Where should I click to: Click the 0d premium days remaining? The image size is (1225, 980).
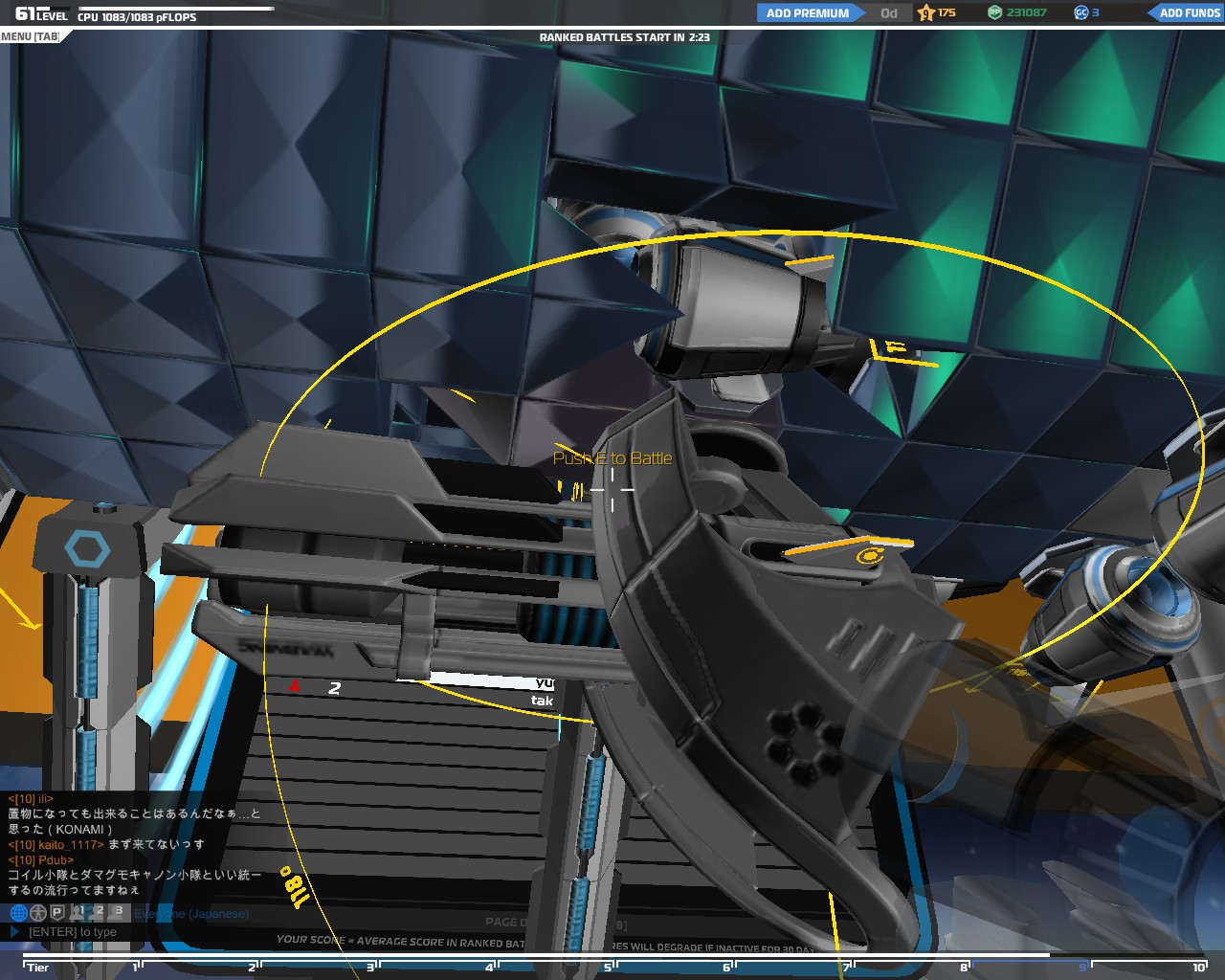[x=889, y=13]
